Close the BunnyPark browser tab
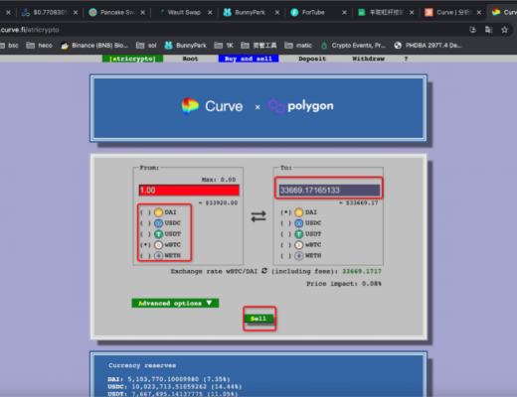Image resolution: width=517 pixels, height=397 pixels. coord(277,12)
